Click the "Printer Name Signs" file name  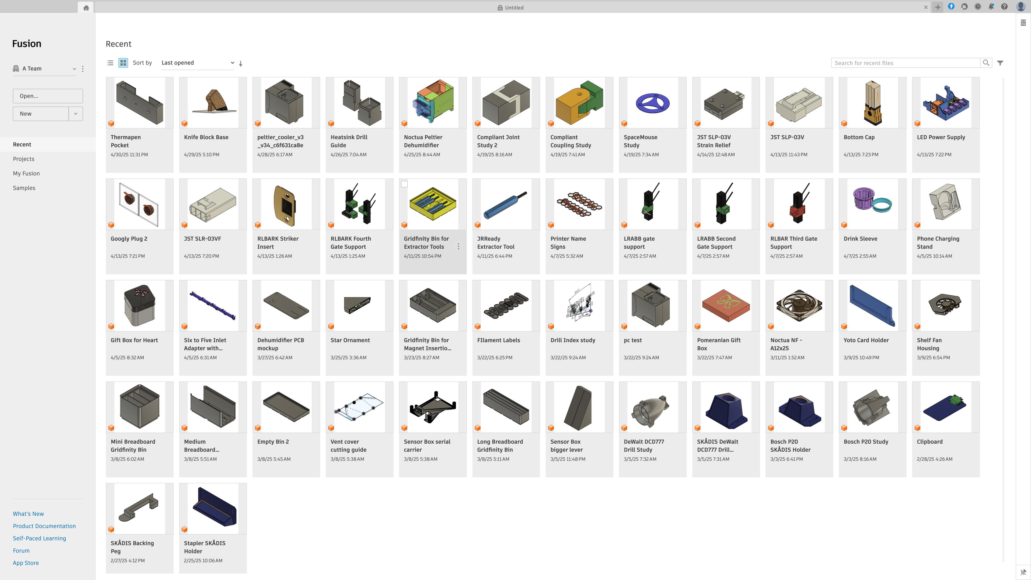[x=568, y=242]
